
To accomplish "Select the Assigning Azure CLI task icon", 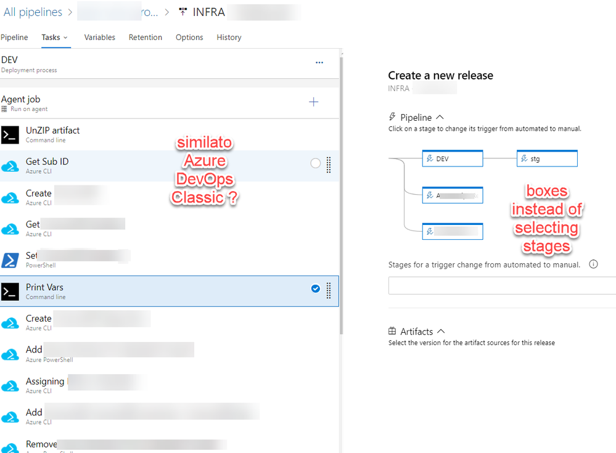I will (x=10, y=386).
